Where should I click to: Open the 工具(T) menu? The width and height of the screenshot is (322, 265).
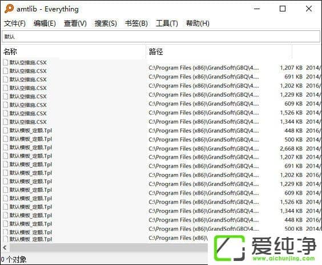167,23
